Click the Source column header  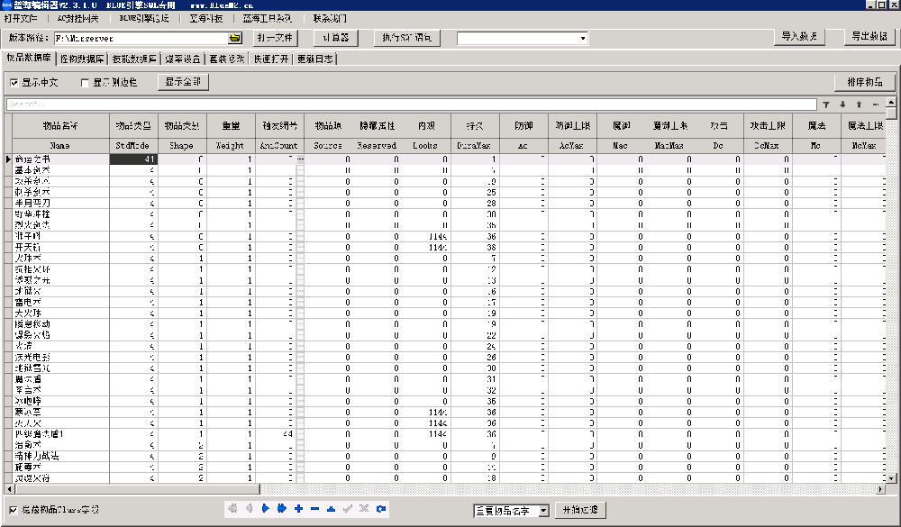click(329, 145)
